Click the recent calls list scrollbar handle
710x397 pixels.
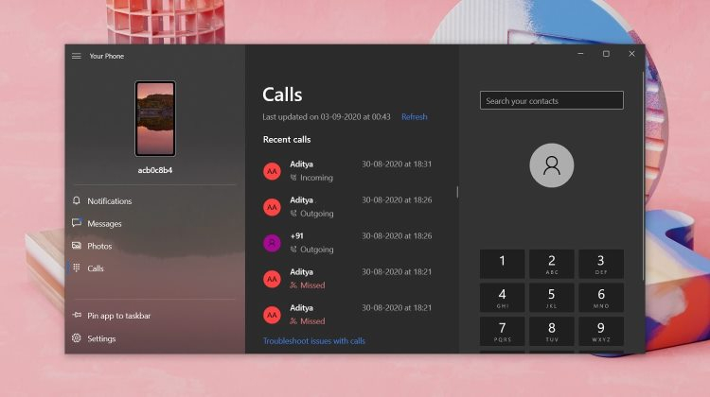coord(457,192)
